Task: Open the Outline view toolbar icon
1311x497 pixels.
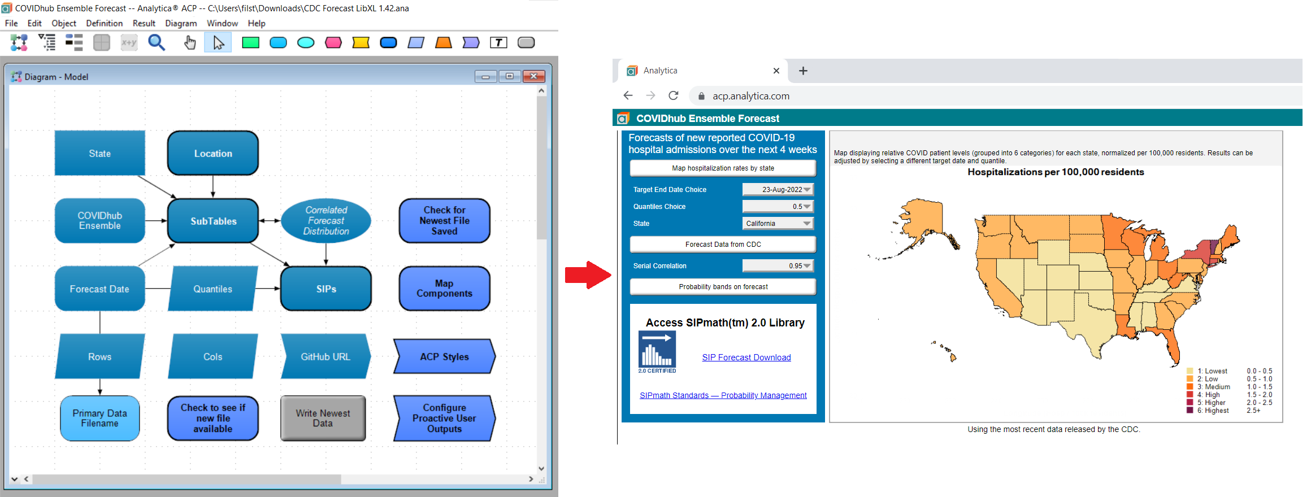Action: coord(47,42)
